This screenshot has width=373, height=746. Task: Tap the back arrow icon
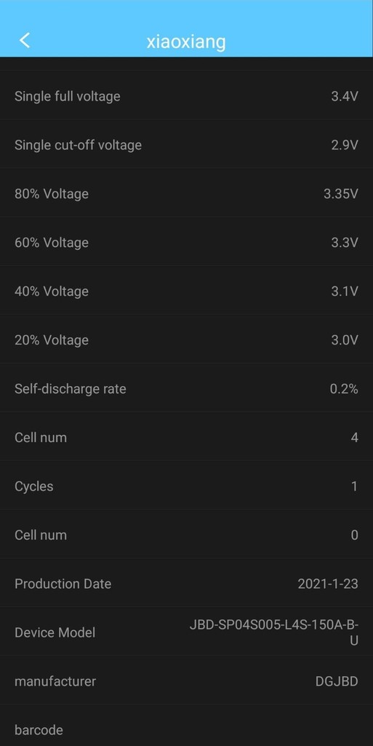tap(25, 41)
